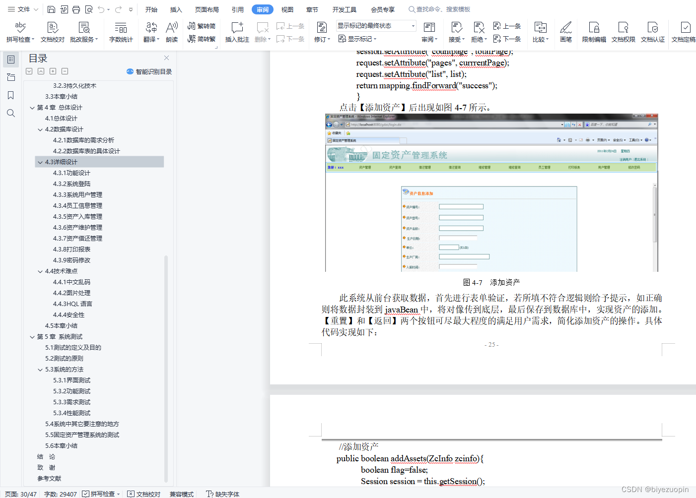Click the print preview icon

coord(89,9)
